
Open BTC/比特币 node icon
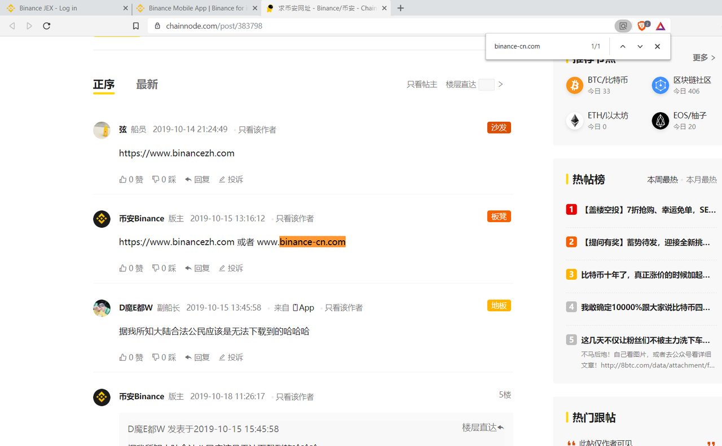[575, 85]
